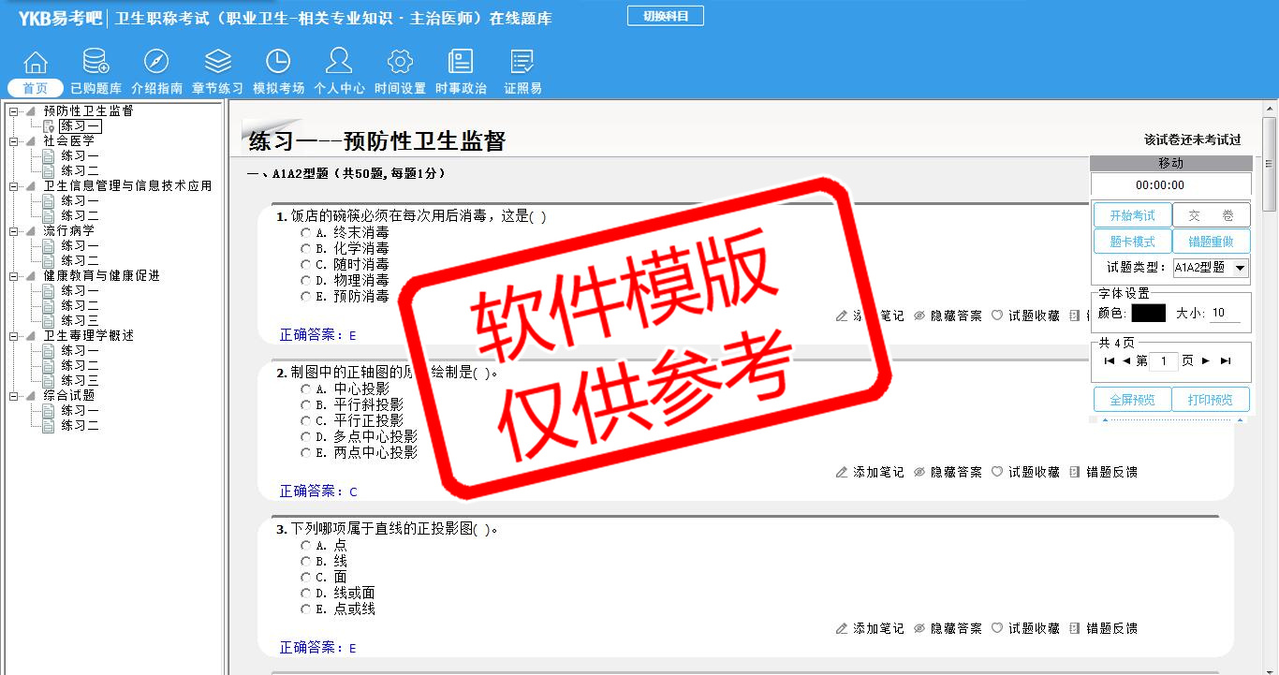Click the black font color swatch

click(x=1148, y=314)
